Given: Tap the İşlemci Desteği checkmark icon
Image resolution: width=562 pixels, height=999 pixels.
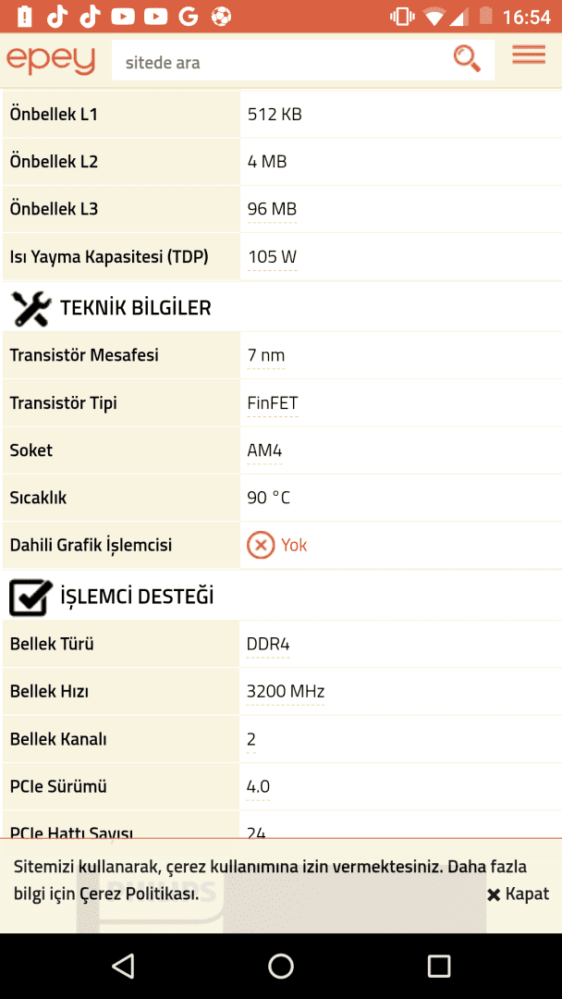Looking at the screenshot, I should click(31, 598).
